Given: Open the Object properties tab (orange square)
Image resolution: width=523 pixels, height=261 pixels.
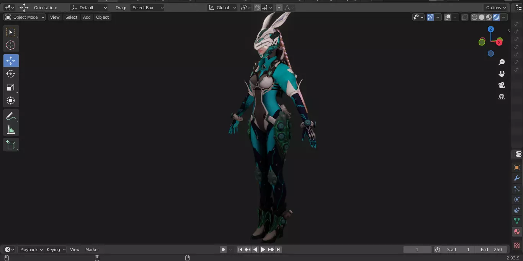Looking at the screenshot, I should [x=517, y=167].
